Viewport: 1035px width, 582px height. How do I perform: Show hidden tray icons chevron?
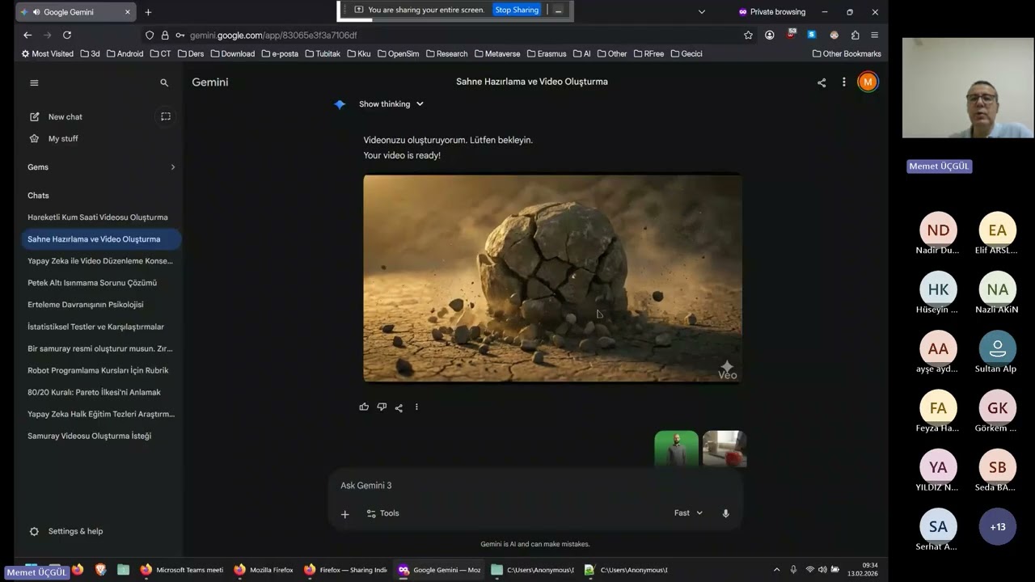pos(776,570)
